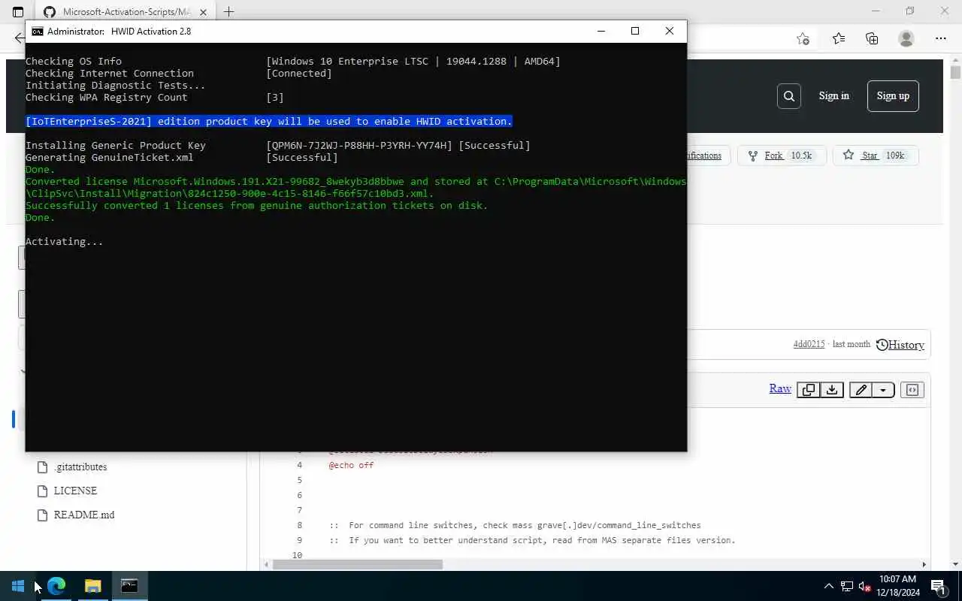Open the Edge Collections icon
Viewport: 962px width, 601px height.
coord(872,38)
